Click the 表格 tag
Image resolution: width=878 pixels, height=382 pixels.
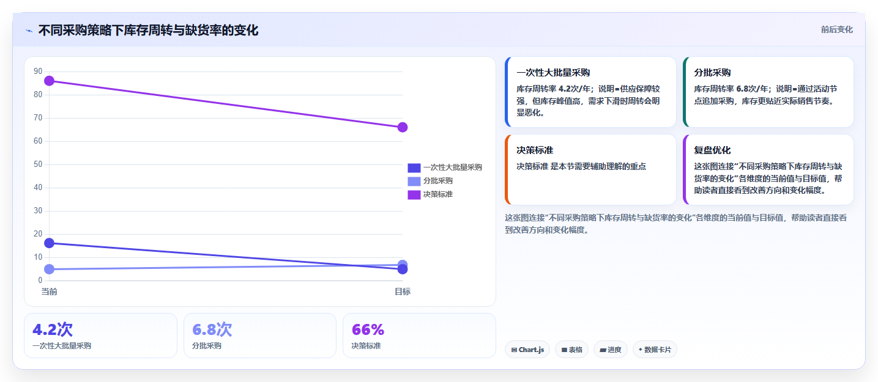571,350
